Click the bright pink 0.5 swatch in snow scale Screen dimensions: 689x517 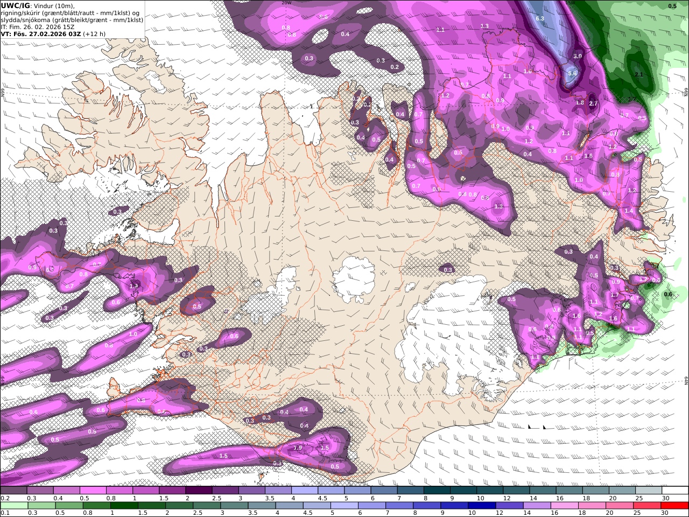(93, 491)
